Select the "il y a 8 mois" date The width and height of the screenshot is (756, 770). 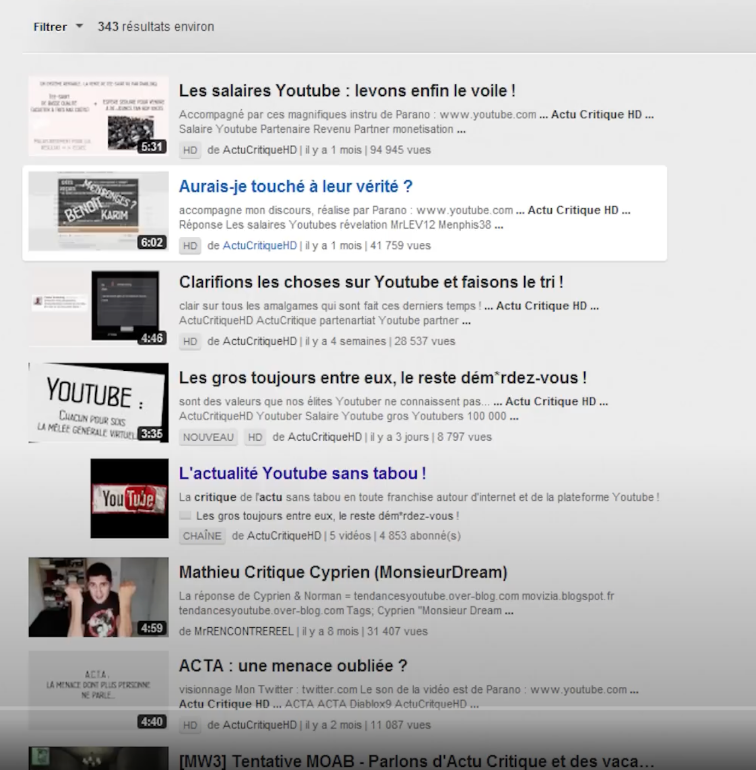(x=330, y=632)
